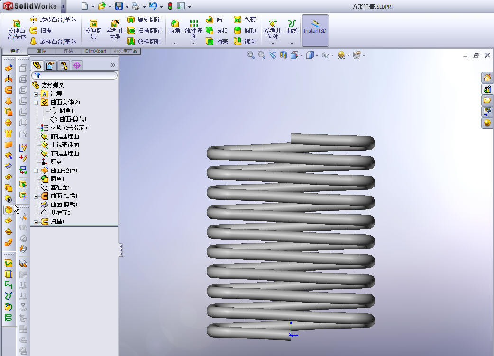
Task: Switch to the DimXpert tab
Action: point(96,51)
